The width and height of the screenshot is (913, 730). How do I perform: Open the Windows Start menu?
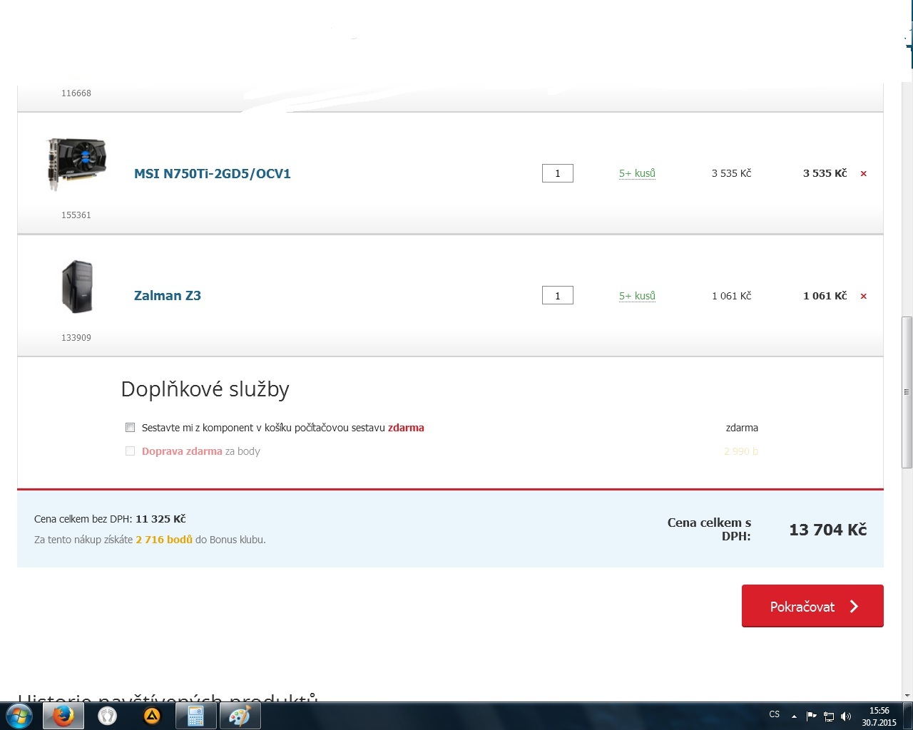pos(19,716)
